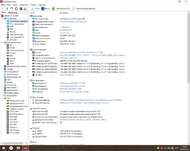The image size is (190, 151).
Task: Click the right vertical scrollbar thumb
Action: [188, 48]
